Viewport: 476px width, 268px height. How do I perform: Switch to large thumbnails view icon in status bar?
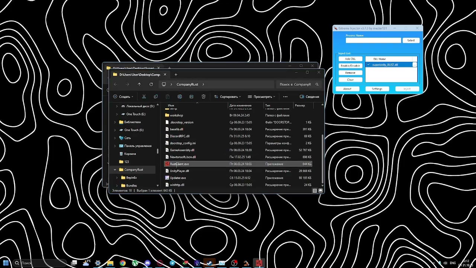(x=321, y=191)
